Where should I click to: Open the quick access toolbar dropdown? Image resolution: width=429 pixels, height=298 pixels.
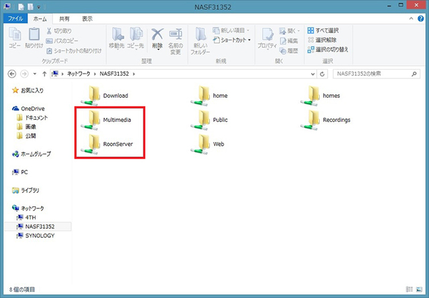(39, 7)
